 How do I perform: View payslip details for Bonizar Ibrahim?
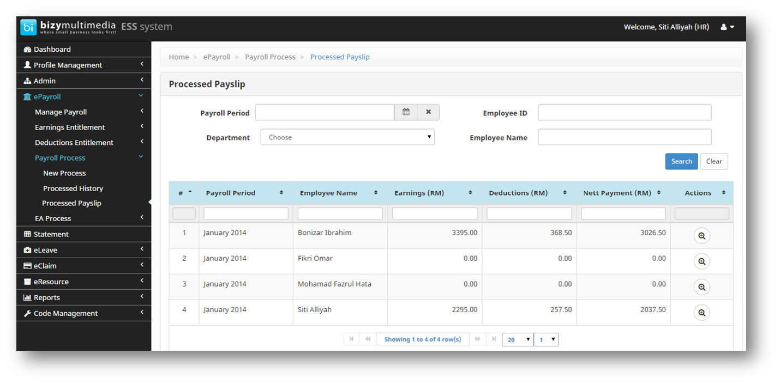[701, 236]
